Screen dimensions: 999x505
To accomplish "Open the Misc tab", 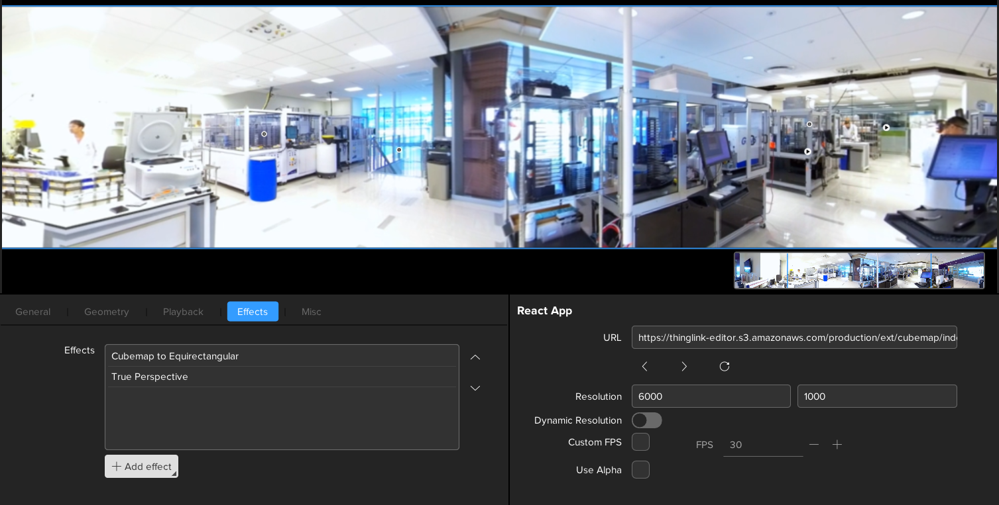I will pos(311,312).
